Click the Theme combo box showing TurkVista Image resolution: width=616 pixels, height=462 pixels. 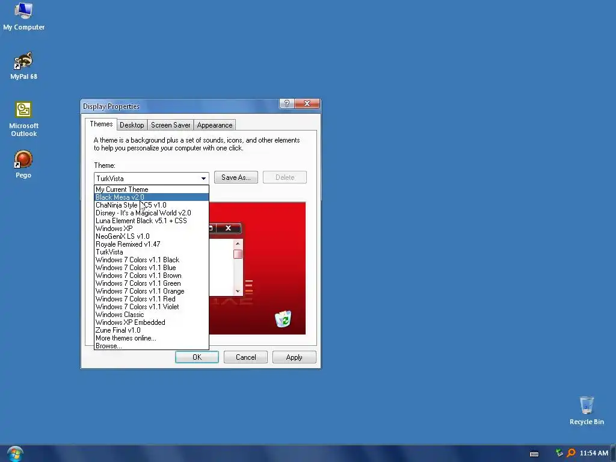(x=151, y=178)
